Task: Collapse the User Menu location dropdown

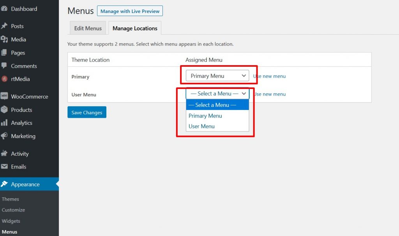Action: point(217,94)
